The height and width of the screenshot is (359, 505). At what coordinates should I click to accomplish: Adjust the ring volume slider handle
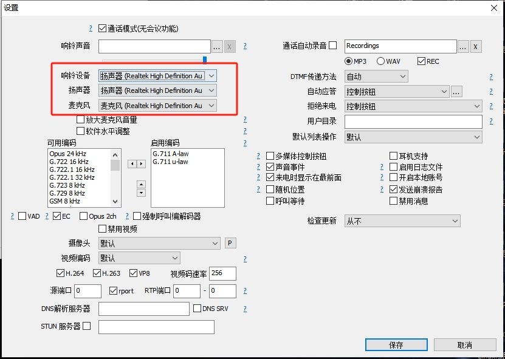(x=205, y=60)
